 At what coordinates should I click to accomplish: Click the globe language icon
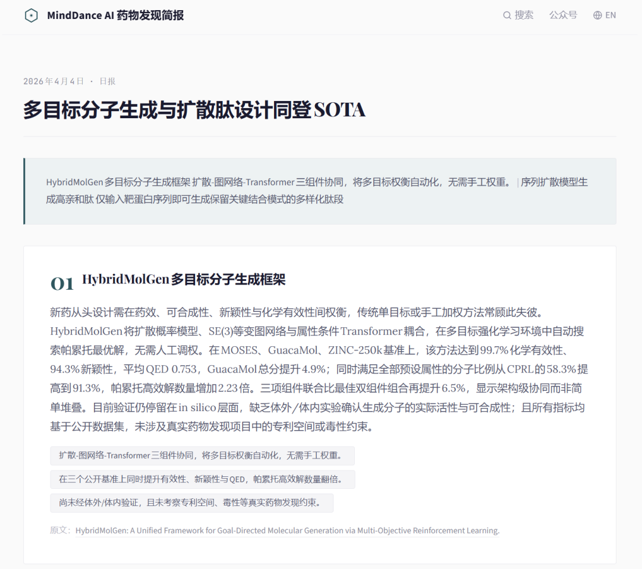[597, 15]
